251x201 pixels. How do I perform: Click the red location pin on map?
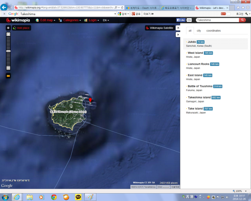[x=90, y=100]
